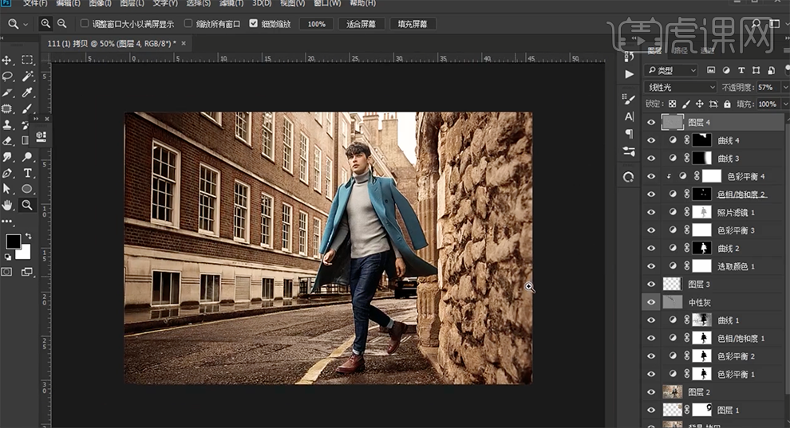Open the 类型 layer filter dropdown
Viewport: 790px width, 428px height.
672,70
